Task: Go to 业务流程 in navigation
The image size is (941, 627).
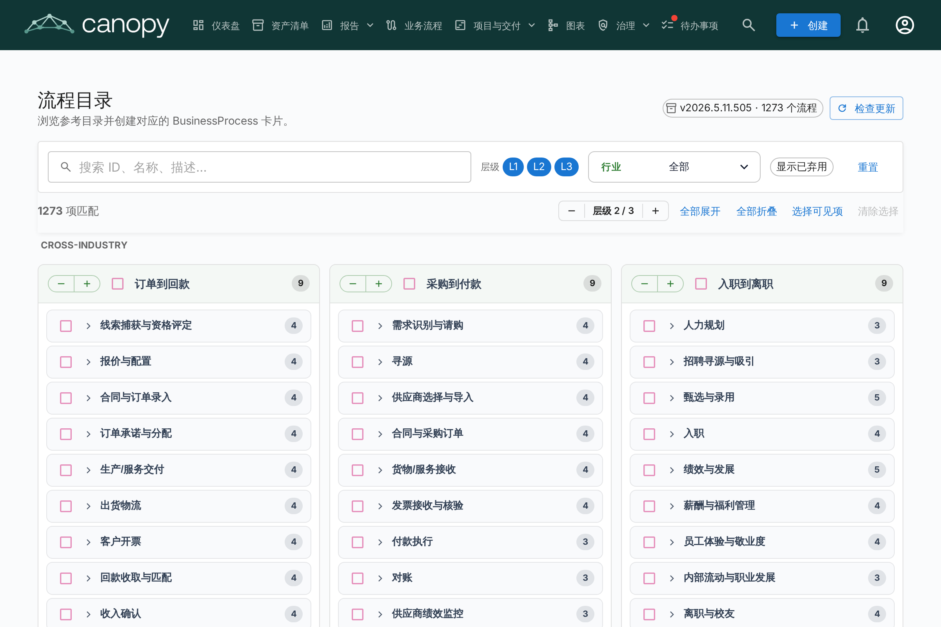Action: click(x=414, y=25)
